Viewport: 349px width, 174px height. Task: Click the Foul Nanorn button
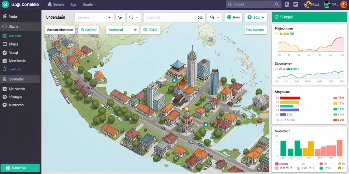pyautogui.click(x=256, y=30)
